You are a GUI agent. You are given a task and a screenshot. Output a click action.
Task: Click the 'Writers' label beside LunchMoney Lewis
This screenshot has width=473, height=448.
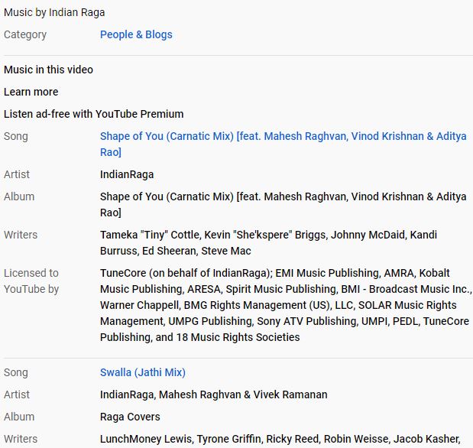(21, 439)
